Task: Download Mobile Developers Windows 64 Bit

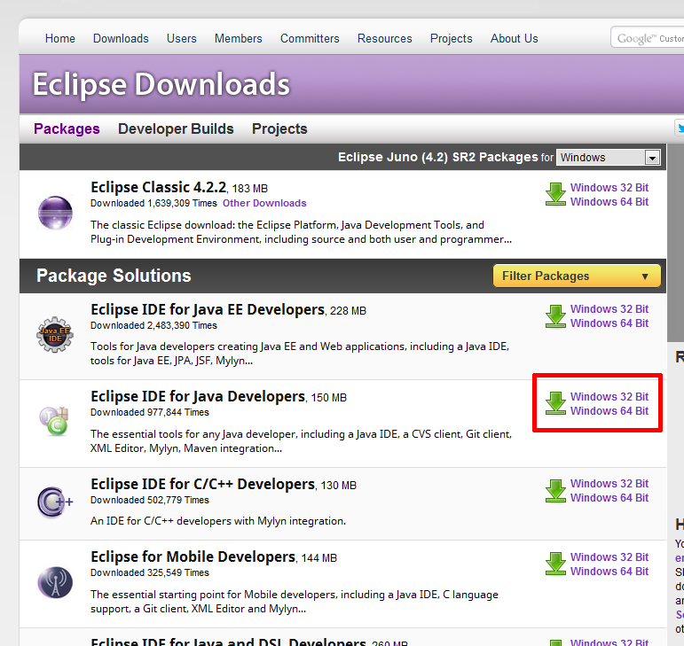Action: tap(609, 571)
